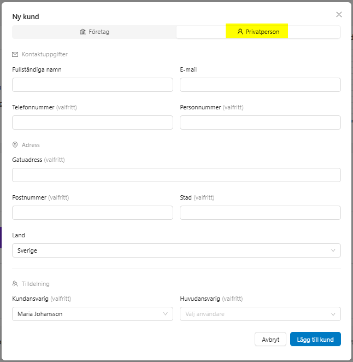Screen dimensions: 353x362
Task: Open the Land dropdown showing Sverige
Action: pos(176,250)
